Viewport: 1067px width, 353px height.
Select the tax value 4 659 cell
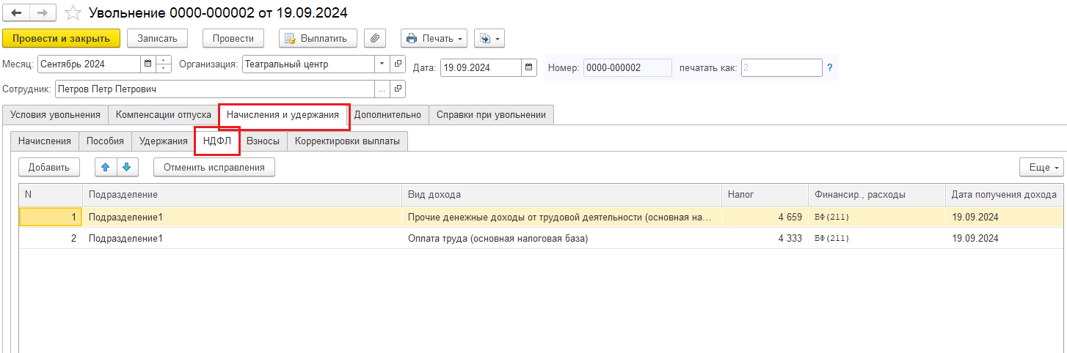pos(765,218)
